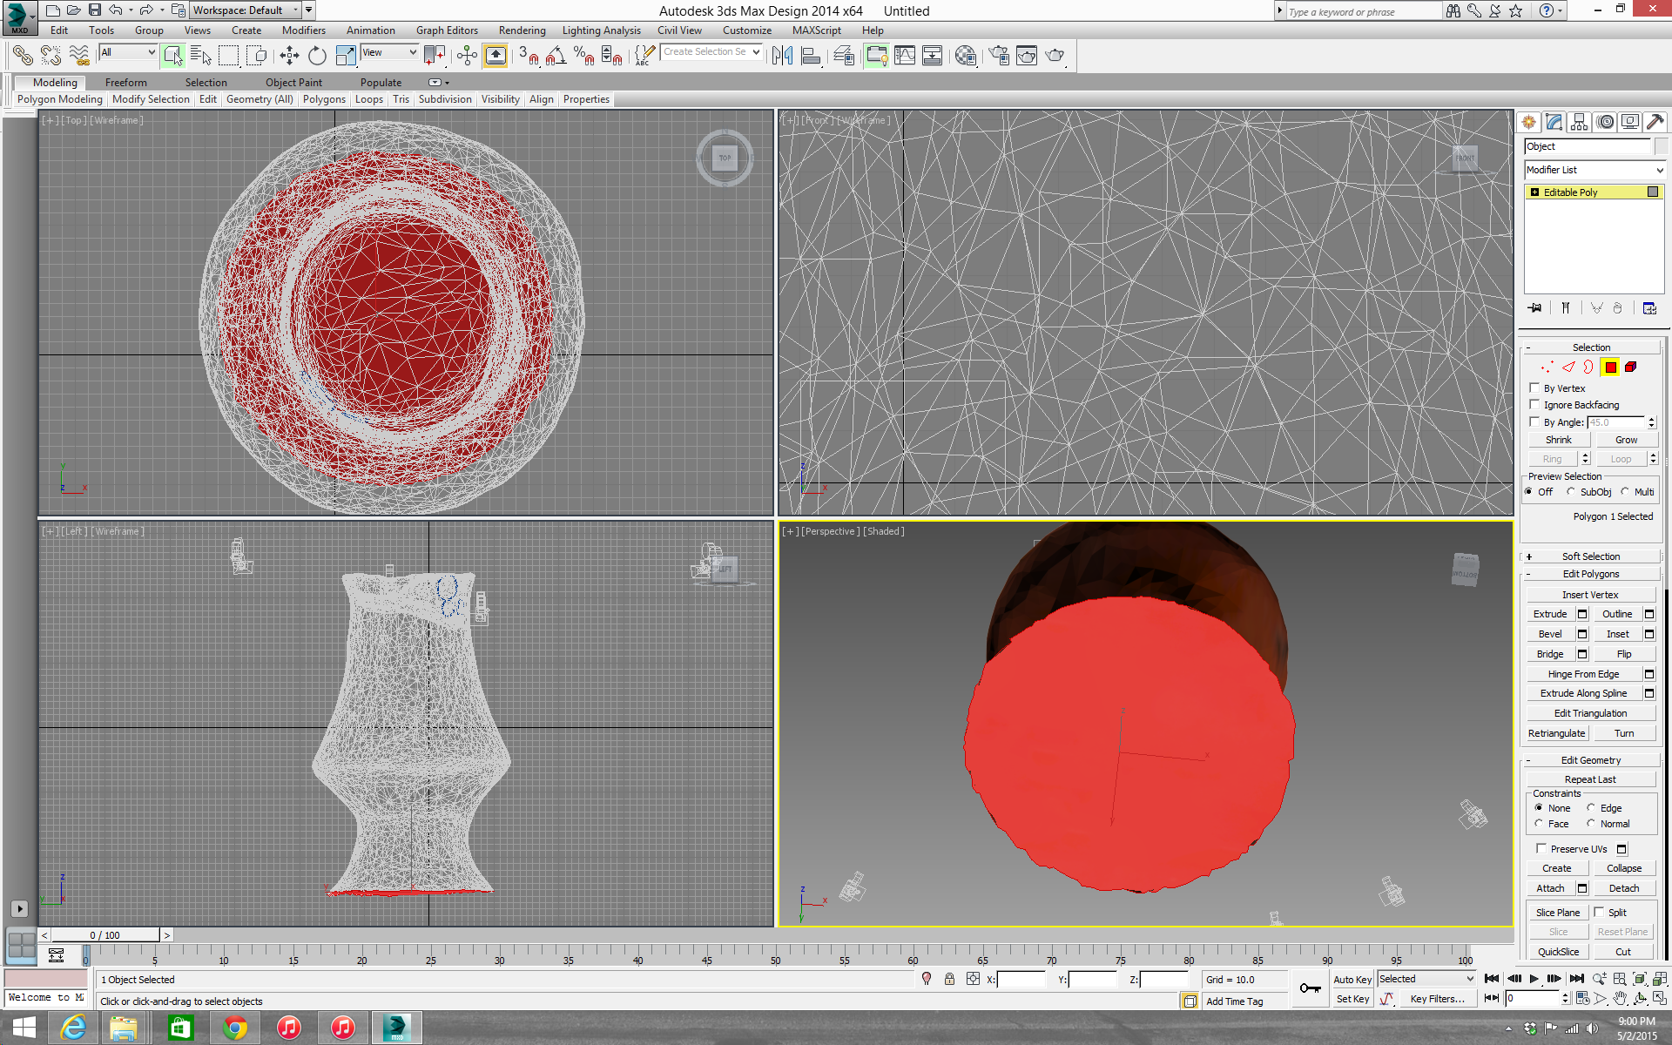Viewport: 1672px width, 1045px height.
Task: Click the Render Production teapot icon
Action: [x=1055, y=56]
